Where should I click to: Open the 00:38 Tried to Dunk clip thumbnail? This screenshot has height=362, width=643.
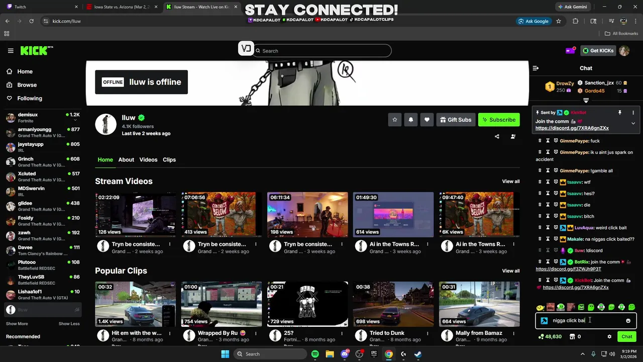point(393,304)
